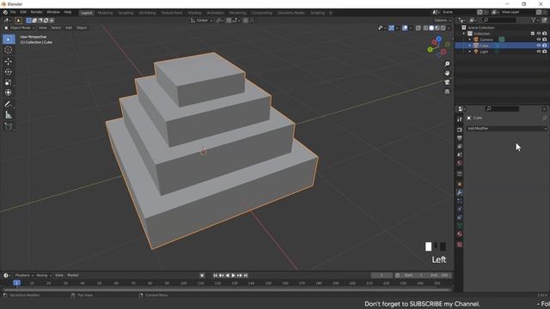Toggle render camera icon for Cube

click(x=545, y=45)
